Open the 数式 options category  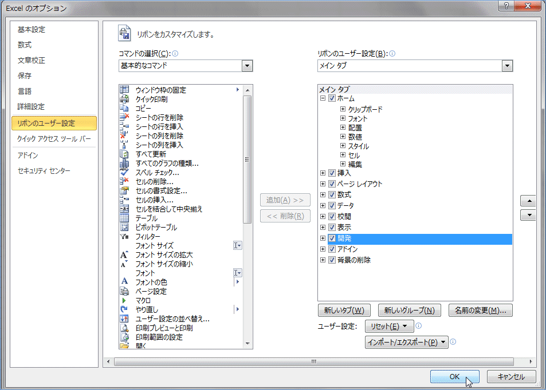[25, 45]
